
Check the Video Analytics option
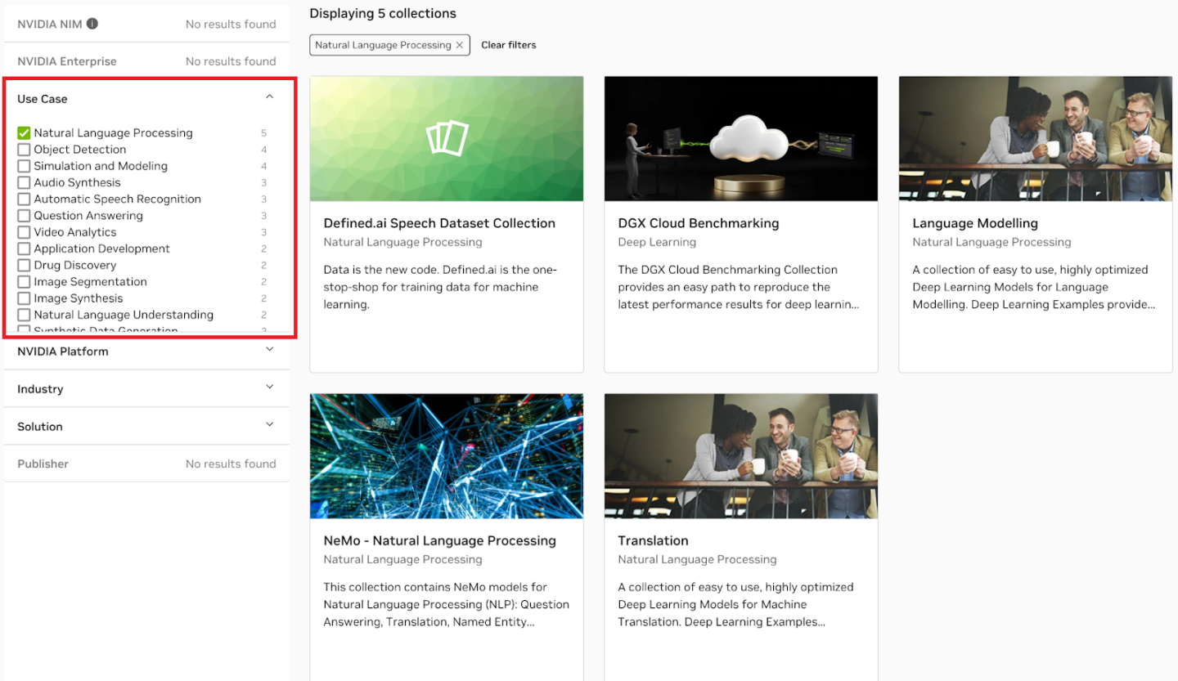(24, 232)
